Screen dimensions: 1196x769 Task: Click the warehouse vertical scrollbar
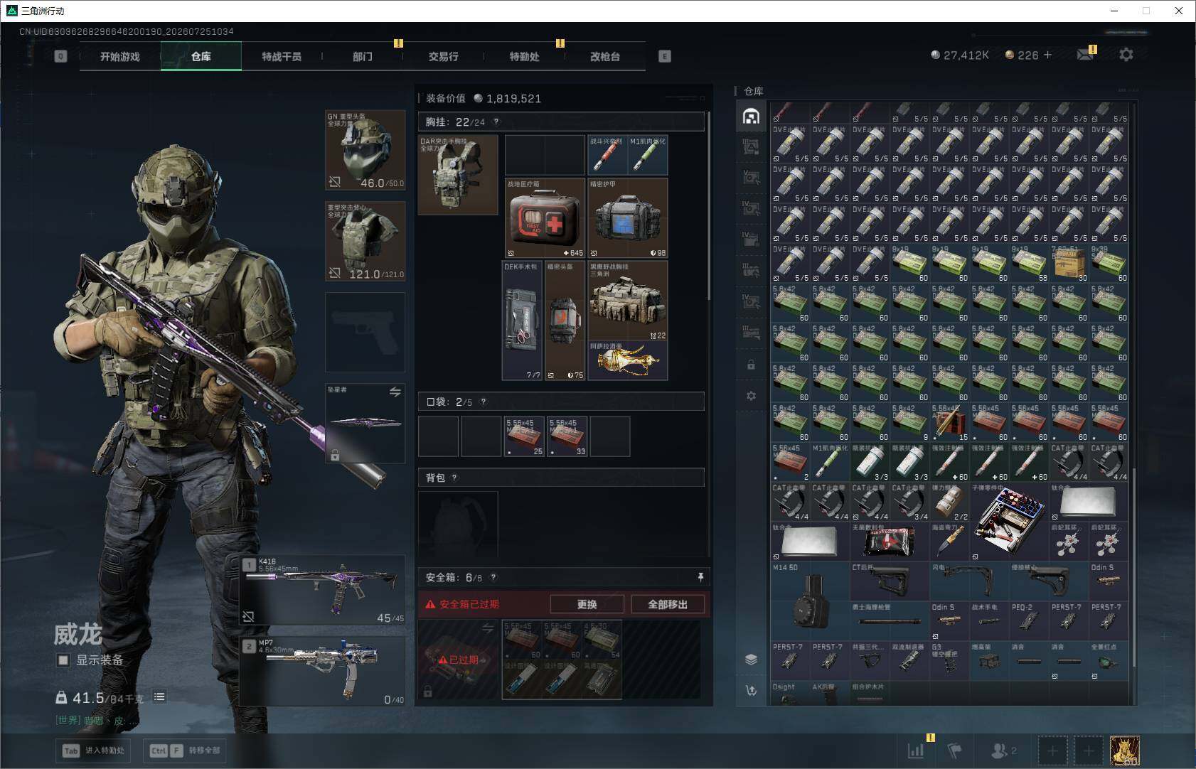click(1133, 569)
